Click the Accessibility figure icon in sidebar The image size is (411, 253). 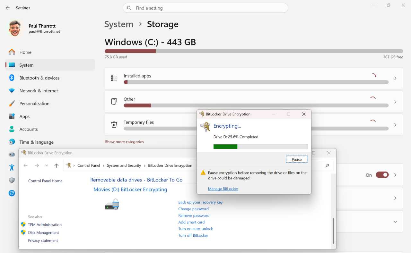pos(12,167)
